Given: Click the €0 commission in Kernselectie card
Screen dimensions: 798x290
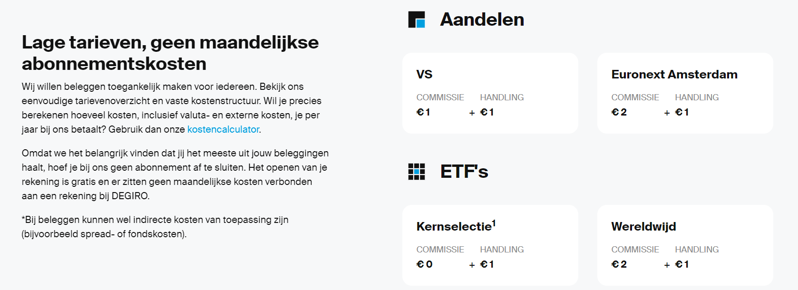Looking at the screenshot, I should click(x=424, y=264).
